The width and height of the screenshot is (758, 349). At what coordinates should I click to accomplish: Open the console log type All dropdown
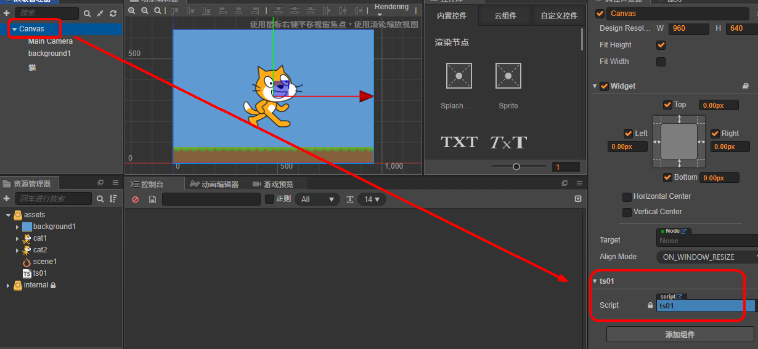pos(317,199)
